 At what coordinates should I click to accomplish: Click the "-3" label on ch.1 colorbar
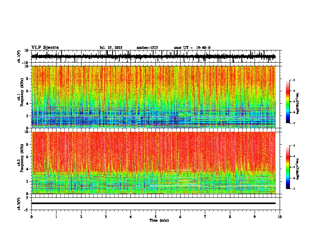(x=293, y=80)
